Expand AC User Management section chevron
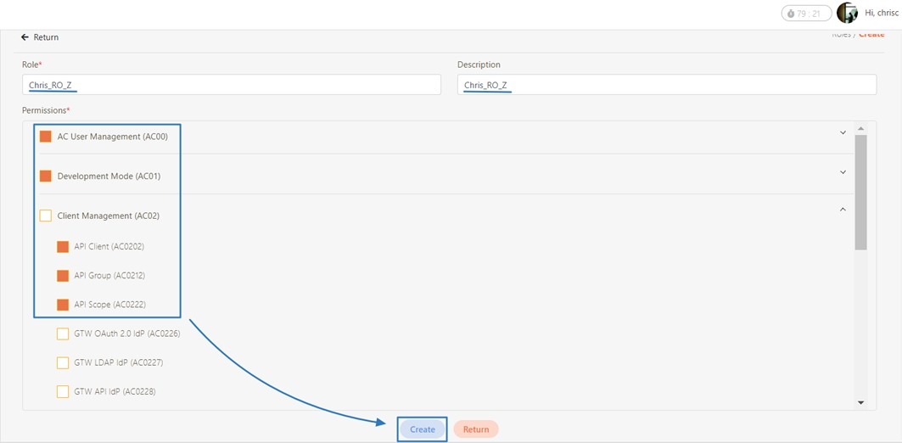Screen dimensions: 902x443 point(843,133)
